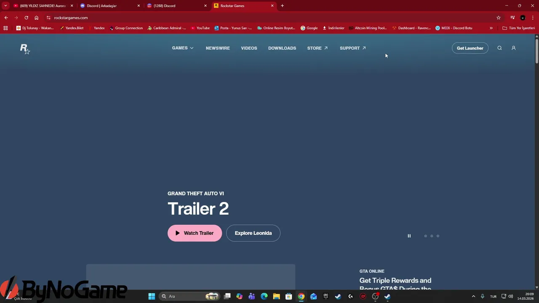Open the Altcoin Mining Pool bookmark

coord(368,28)
